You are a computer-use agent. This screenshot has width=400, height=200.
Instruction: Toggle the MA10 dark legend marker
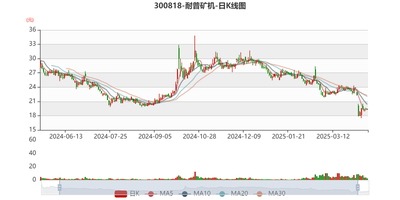click(x=185, y=194)
